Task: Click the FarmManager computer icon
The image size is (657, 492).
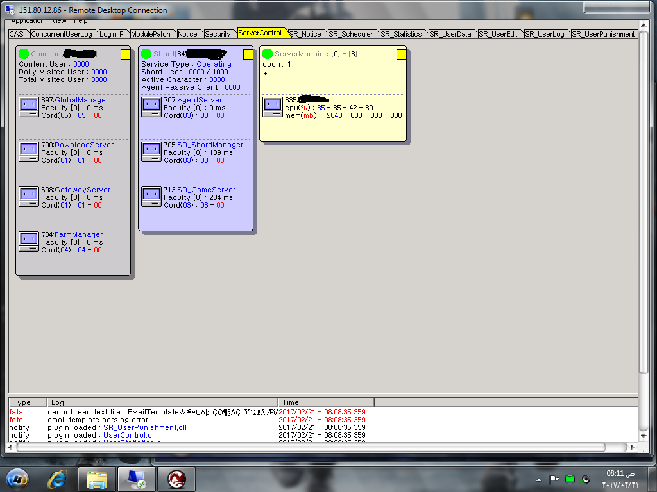Action: (29, 242)
